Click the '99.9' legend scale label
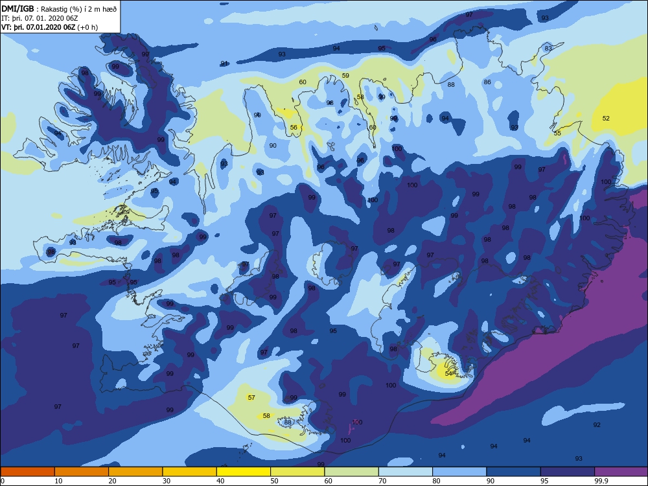 click(601, 481)
